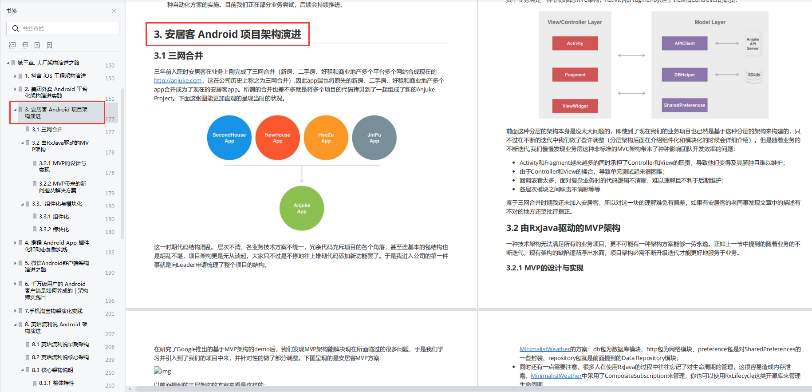812x392 pixels.
Task: Expand the 4. 携程 Android App bookmark
Action: coord(15,243)
